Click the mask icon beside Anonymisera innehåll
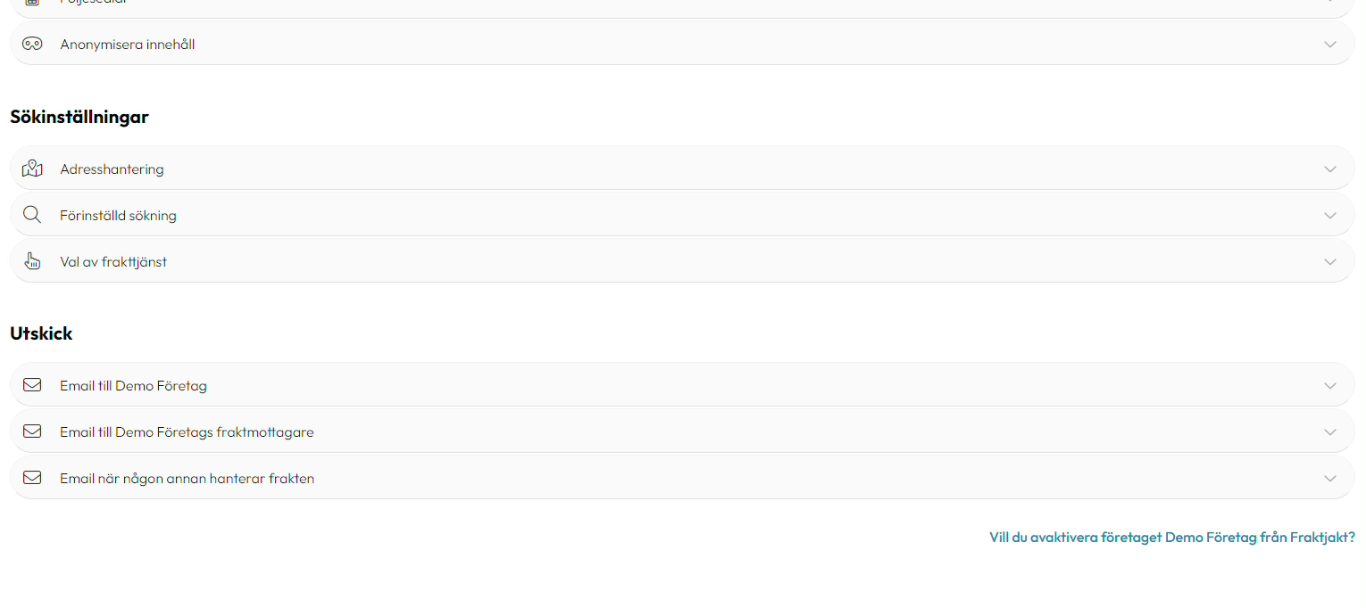The image size is (1366, 608). coord(32,44)
